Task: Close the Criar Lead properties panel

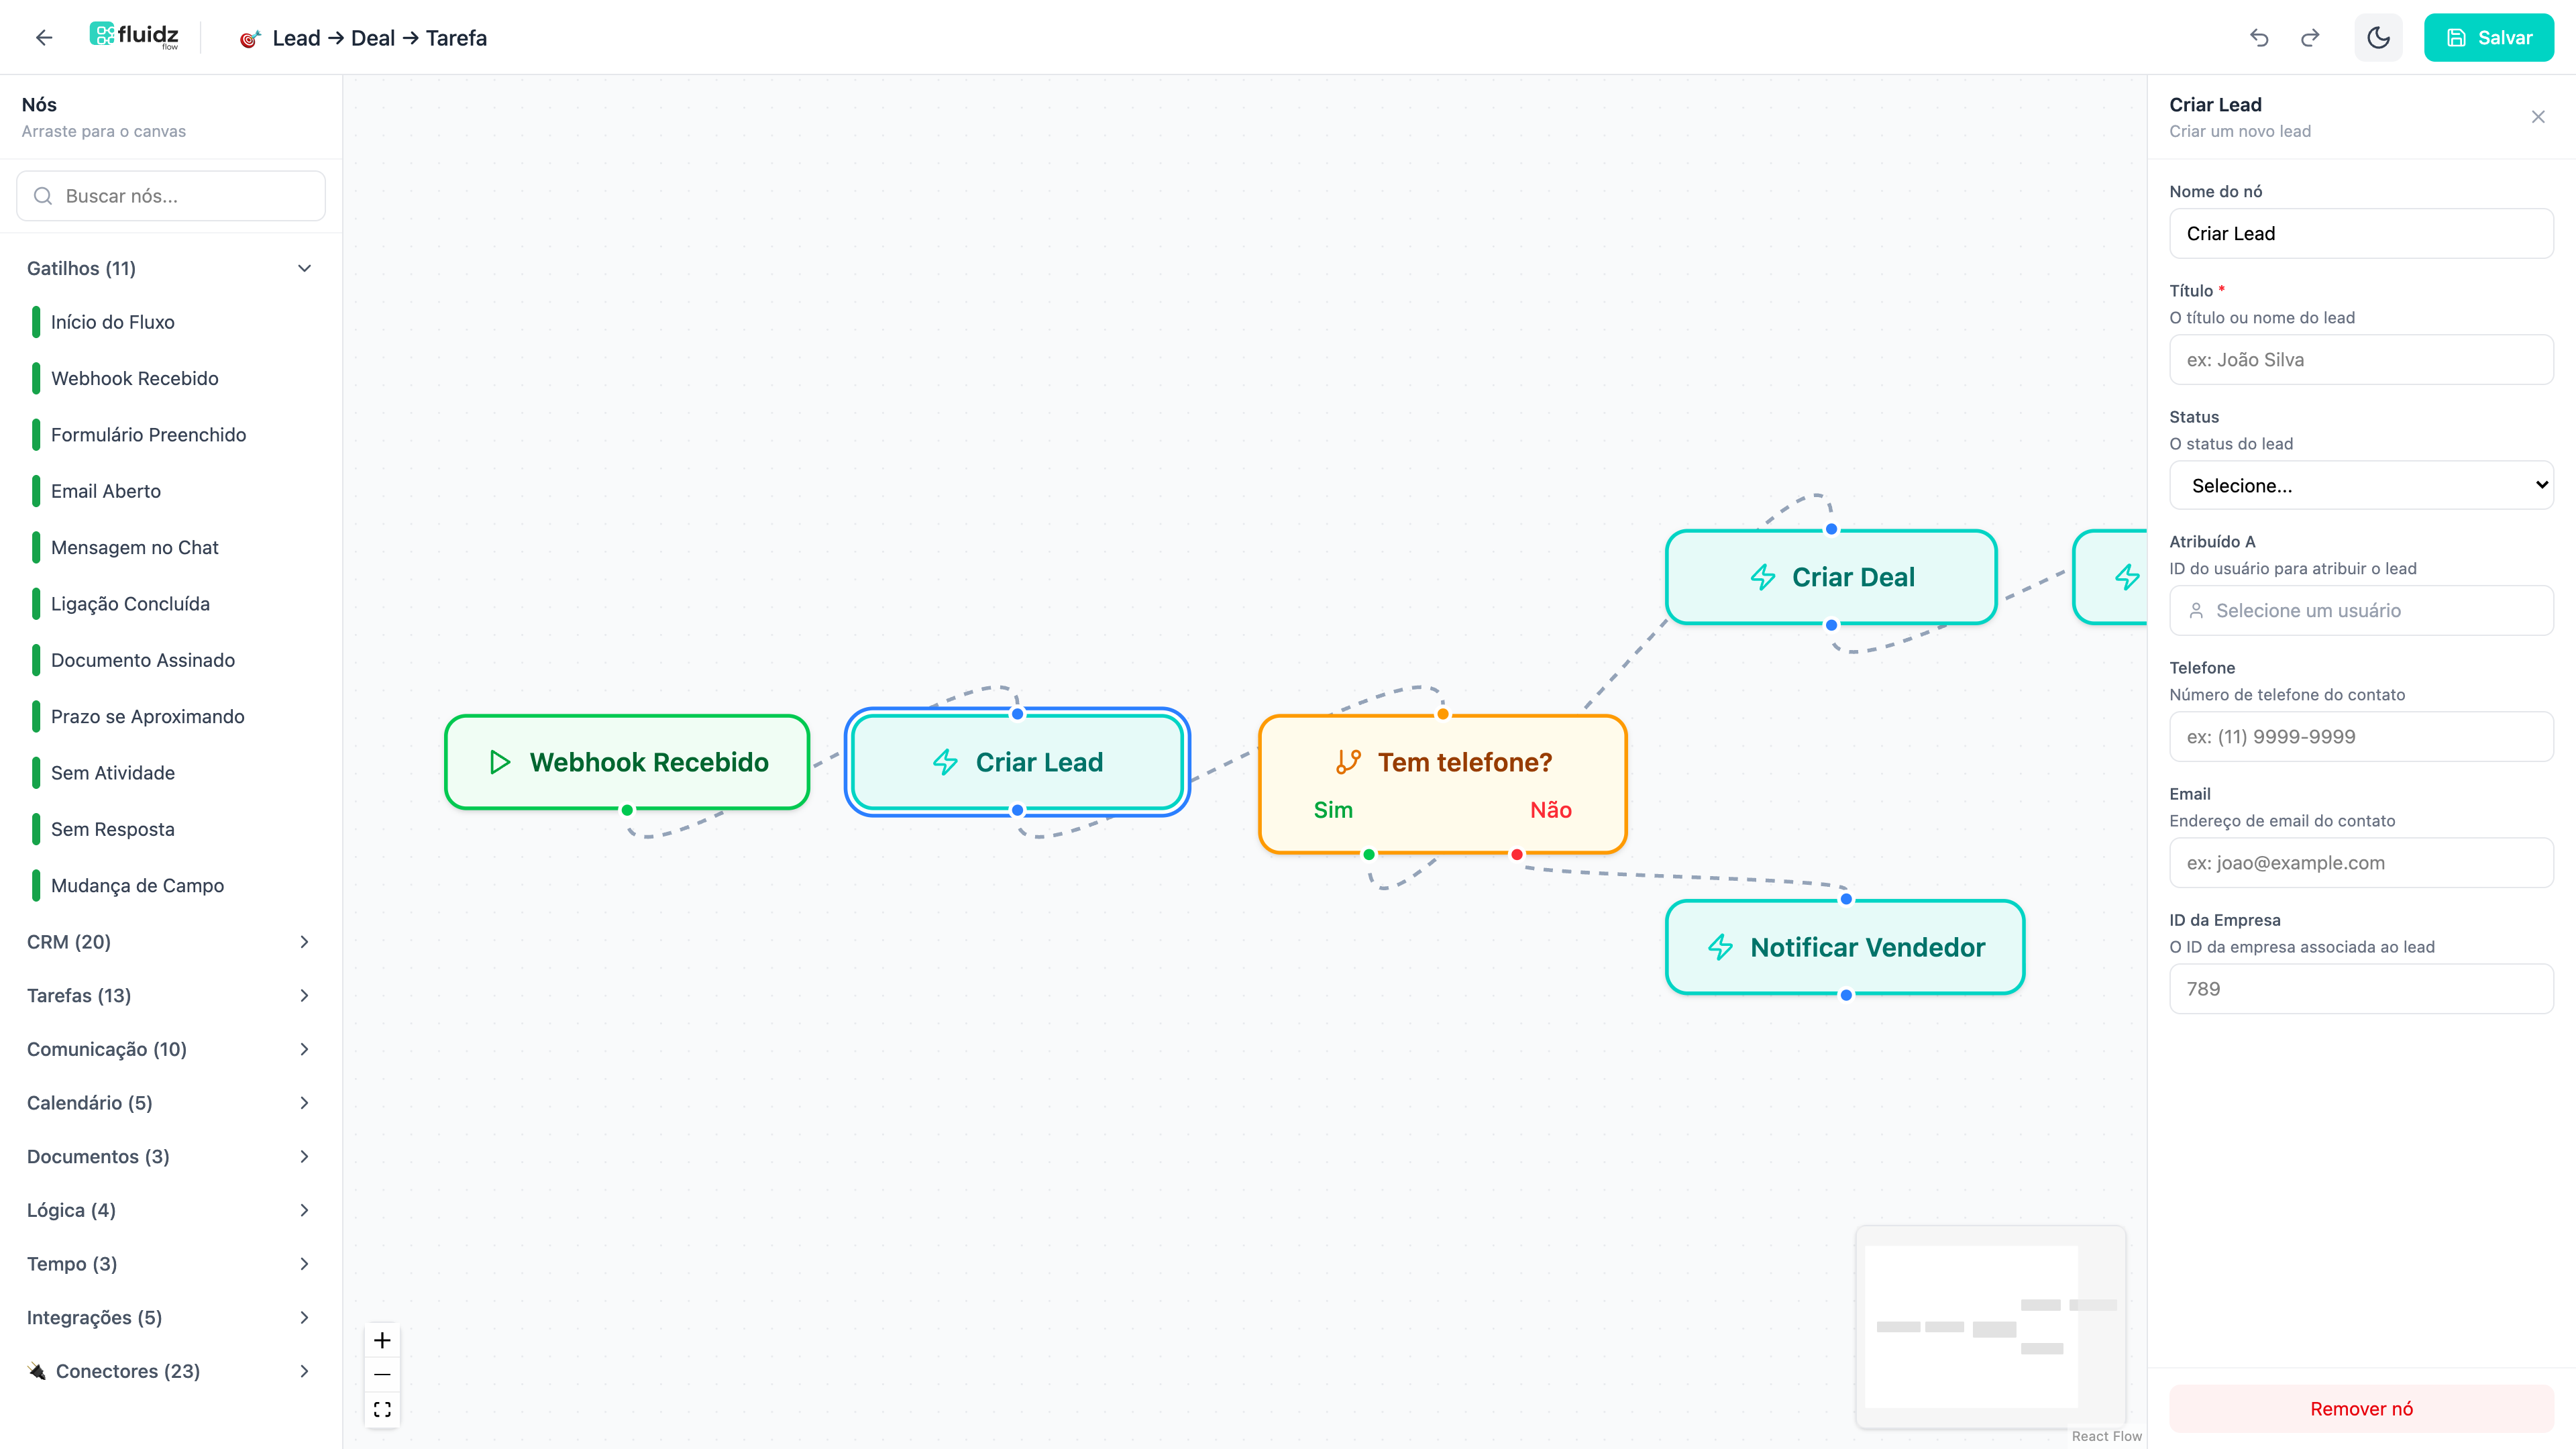Action: [x=2538, y=117]
